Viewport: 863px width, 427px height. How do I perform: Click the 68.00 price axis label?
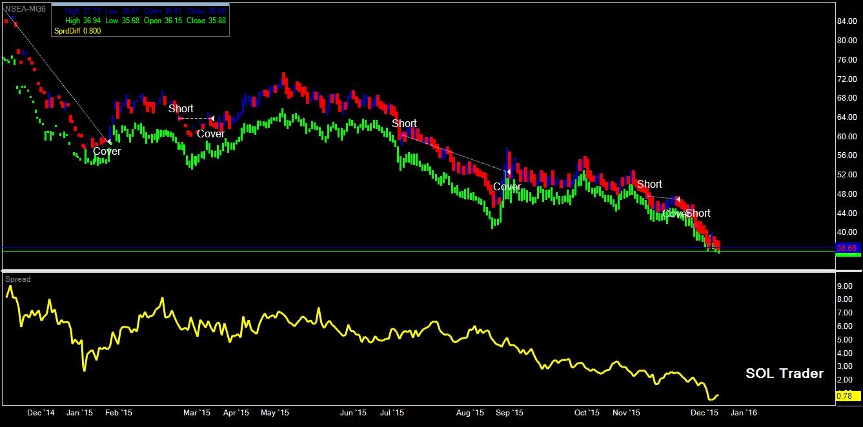click(x=846, y=98)
